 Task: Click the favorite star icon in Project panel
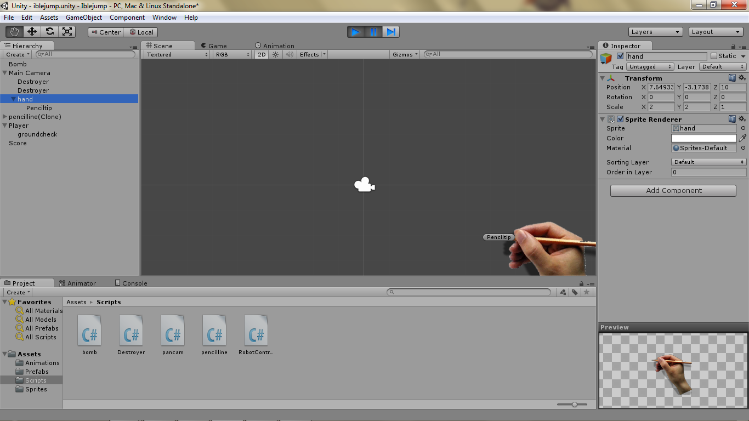(586, 292)
